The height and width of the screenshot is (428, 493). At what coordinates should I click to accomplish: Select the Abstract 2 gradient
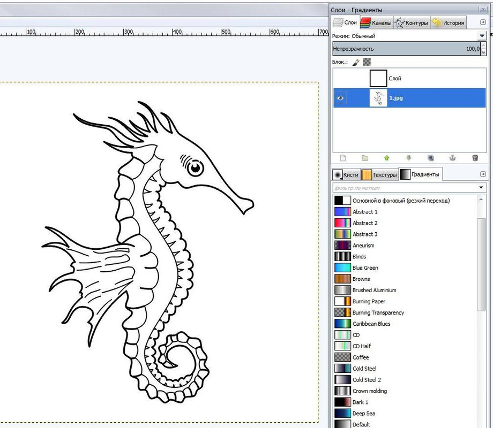pos(406,223)
